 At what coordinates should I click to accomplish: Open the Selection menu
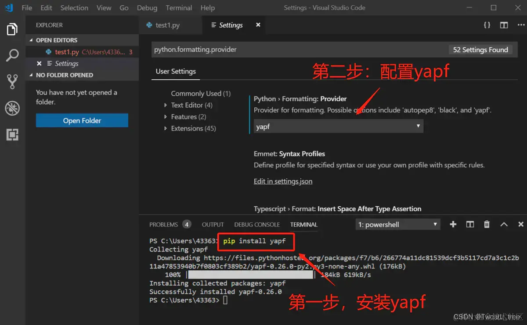pyautogui.click(x=74, y=8)
